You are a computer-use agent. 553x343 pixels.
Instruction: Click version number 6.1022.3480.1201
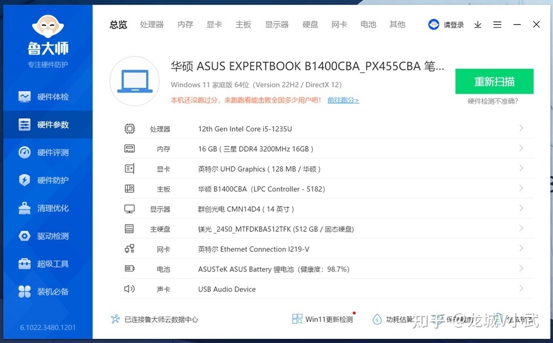47,327
